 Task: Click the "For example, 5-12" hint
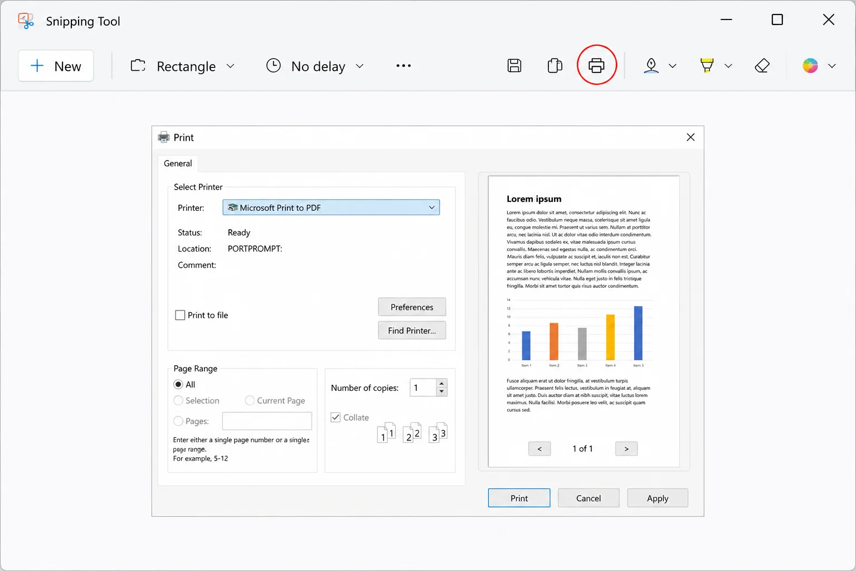[201, 458]
